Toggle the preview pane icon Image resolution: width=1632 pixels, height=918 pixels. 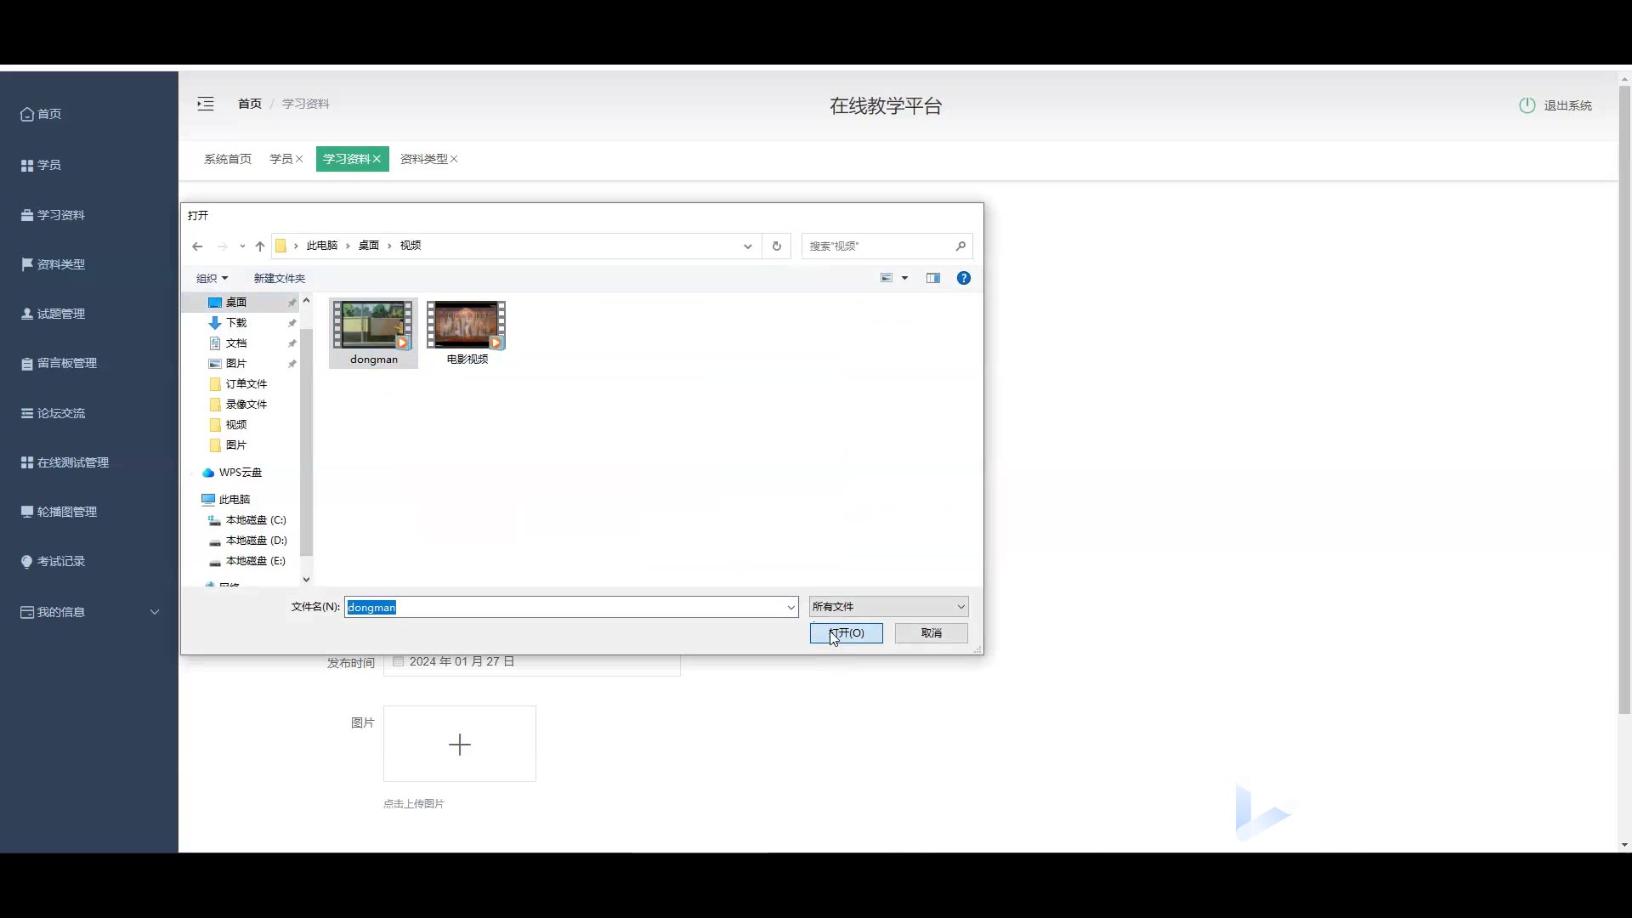tap(933, 278)
